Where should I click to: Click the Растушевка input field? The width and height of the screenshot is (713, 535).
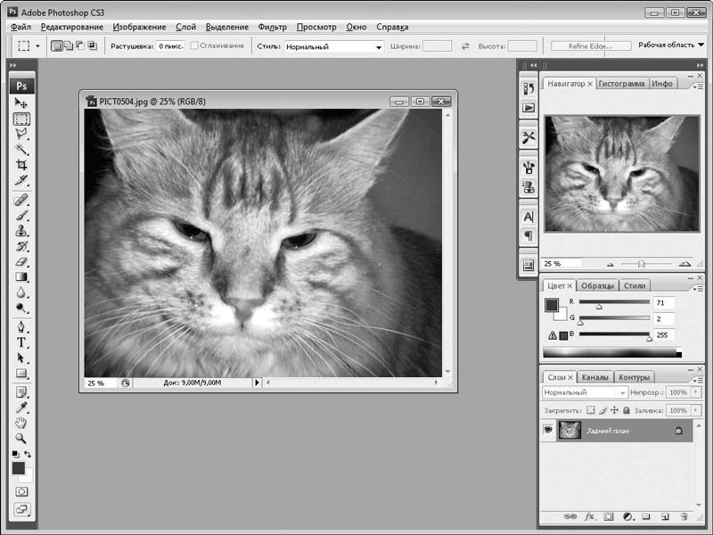(x=171, y=45)
